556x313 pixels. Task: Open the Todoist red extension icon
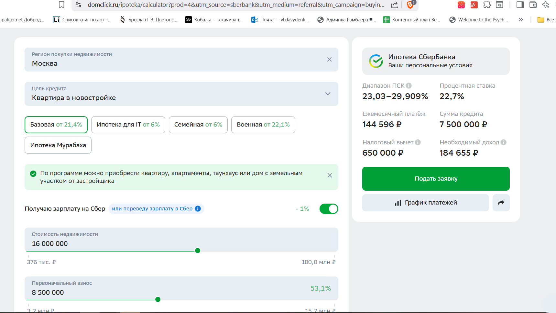click(474, 5)
